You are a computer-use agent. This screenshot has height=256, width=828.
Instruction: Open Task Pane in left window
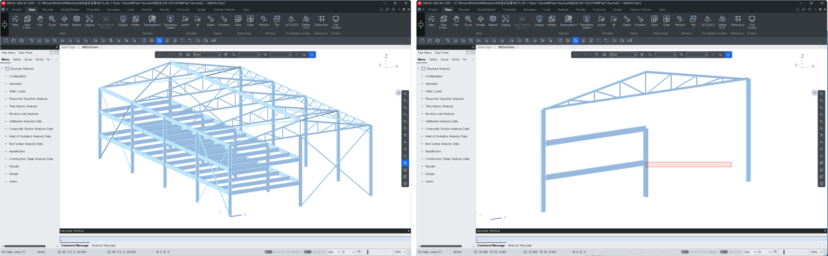click(x=25, y=53)
